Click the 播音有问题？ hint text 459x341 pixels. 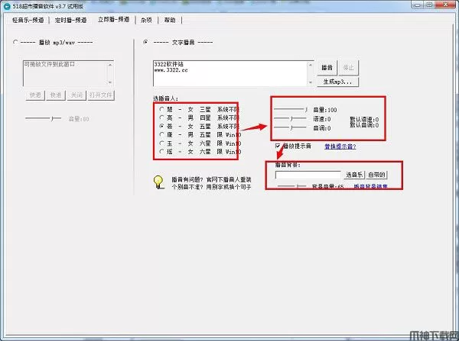187,179
